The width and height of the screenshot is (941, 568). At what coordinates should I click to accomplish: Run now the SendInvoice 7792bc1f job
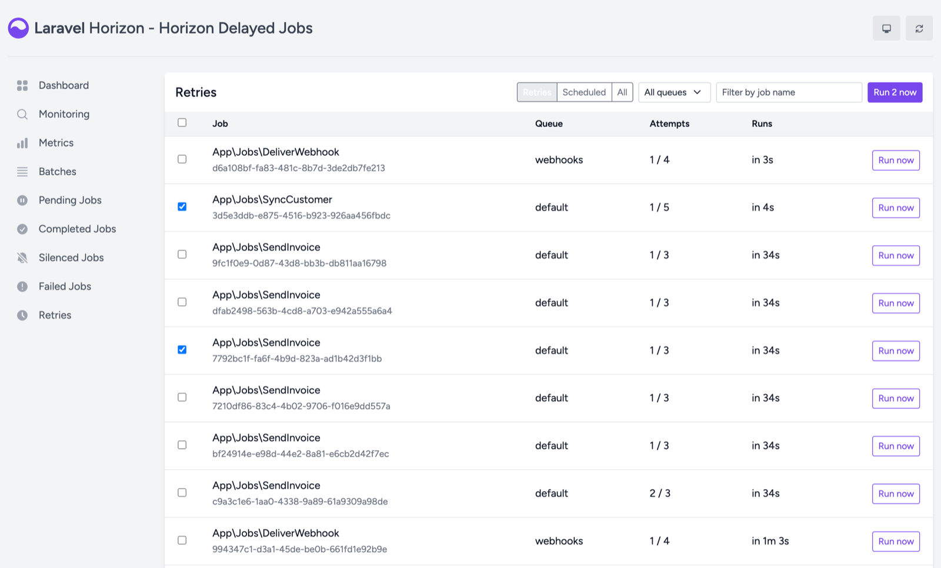896,350
